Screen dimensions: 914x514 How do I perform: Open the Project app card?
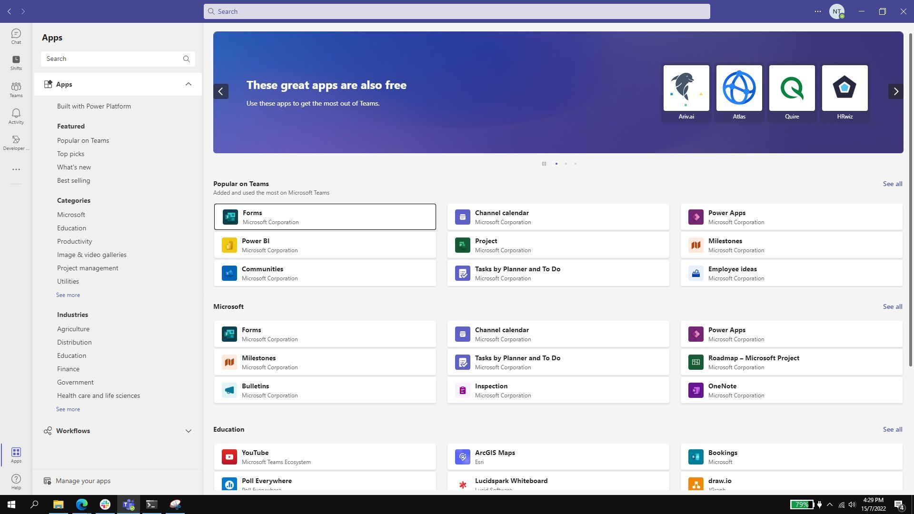tap(558, 245)
